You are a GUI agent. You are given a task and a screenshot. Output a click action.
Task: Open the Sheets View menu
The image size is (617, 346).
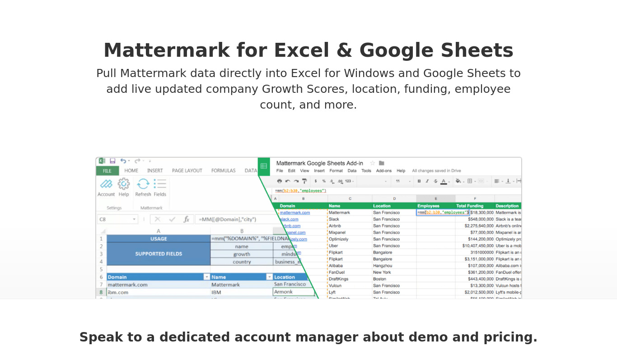click(x=305, y=171)
